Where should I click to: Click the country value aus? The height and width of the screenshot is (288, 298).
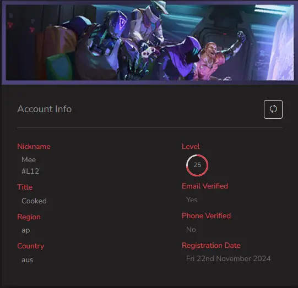28,260
